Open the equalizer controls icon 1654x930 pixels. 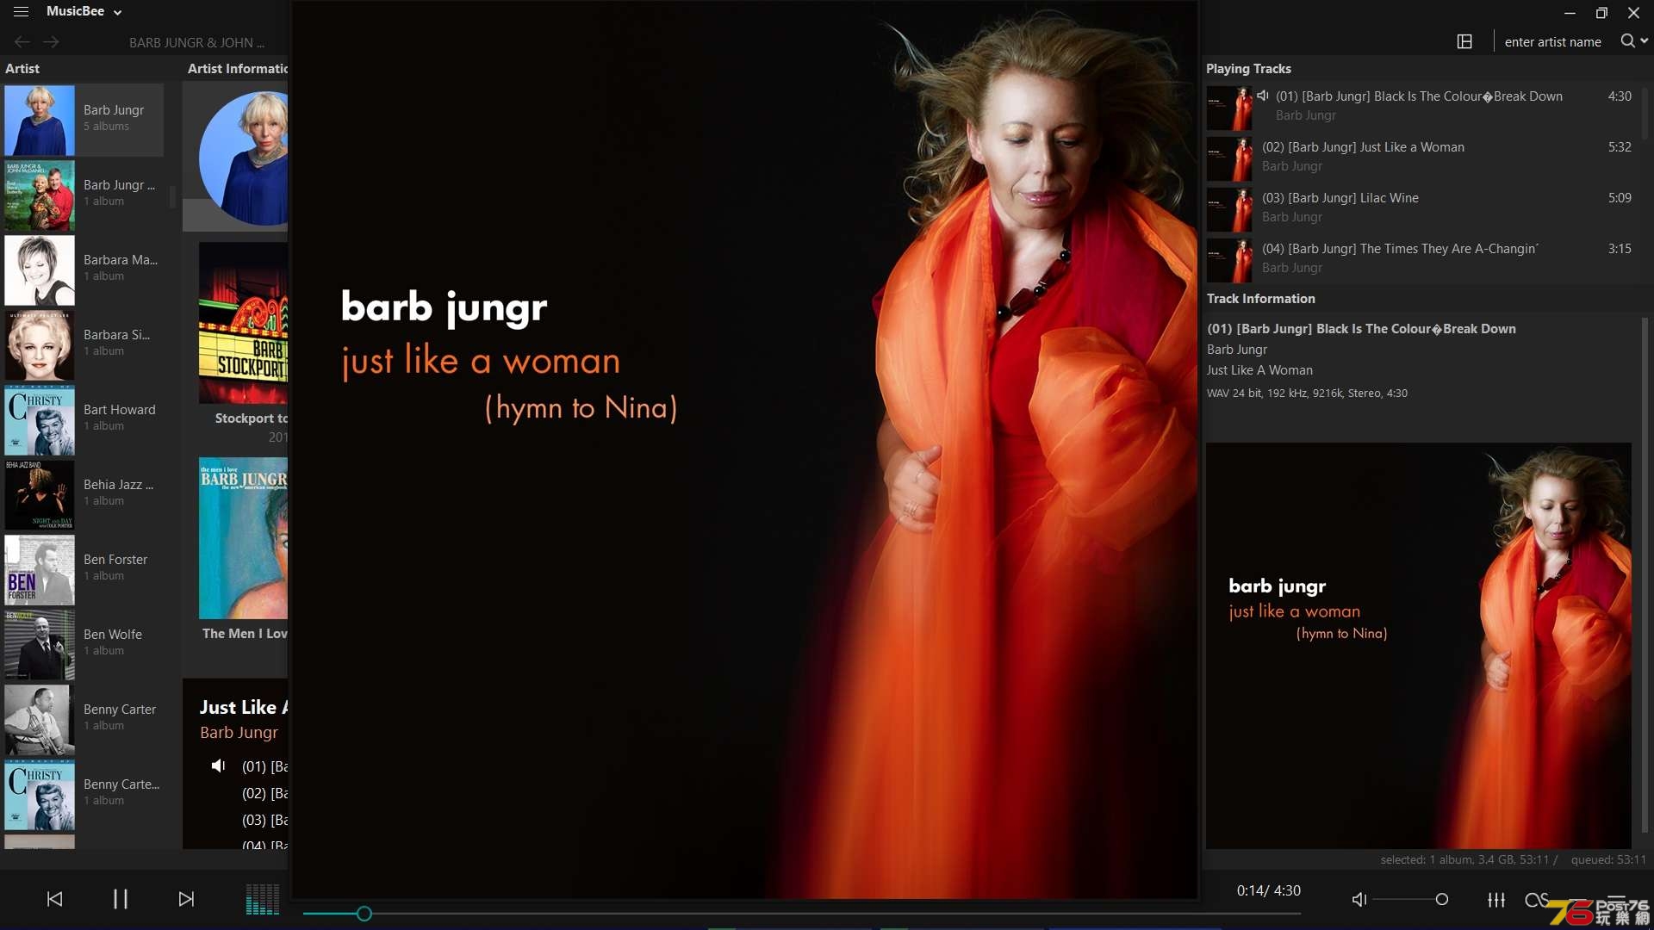pyautogui.click(x=1496, y=899)
